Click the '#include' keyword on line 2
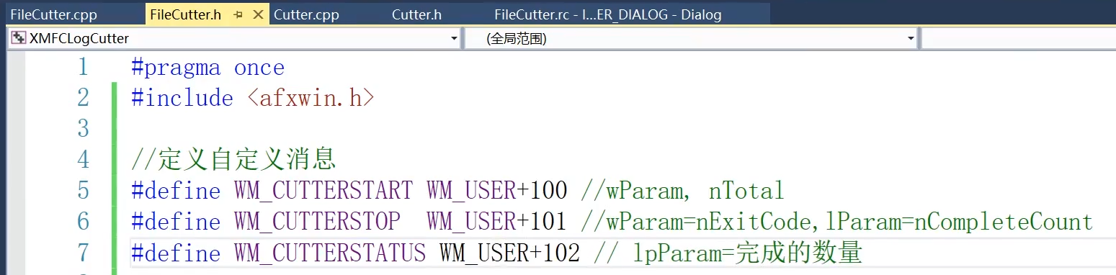This screenshot has height=275, width=1116. pos(182,99)
